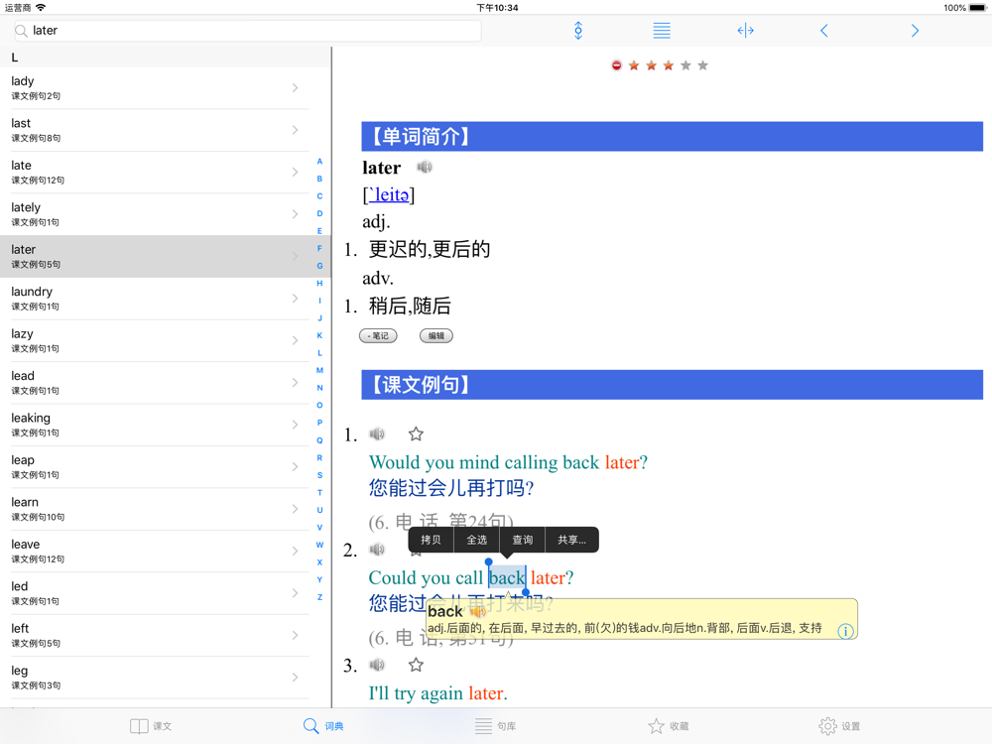Viewport: 992px width, 744px height.
Task: Favorite example sentence 1 with its star
Action: (416, 434)
